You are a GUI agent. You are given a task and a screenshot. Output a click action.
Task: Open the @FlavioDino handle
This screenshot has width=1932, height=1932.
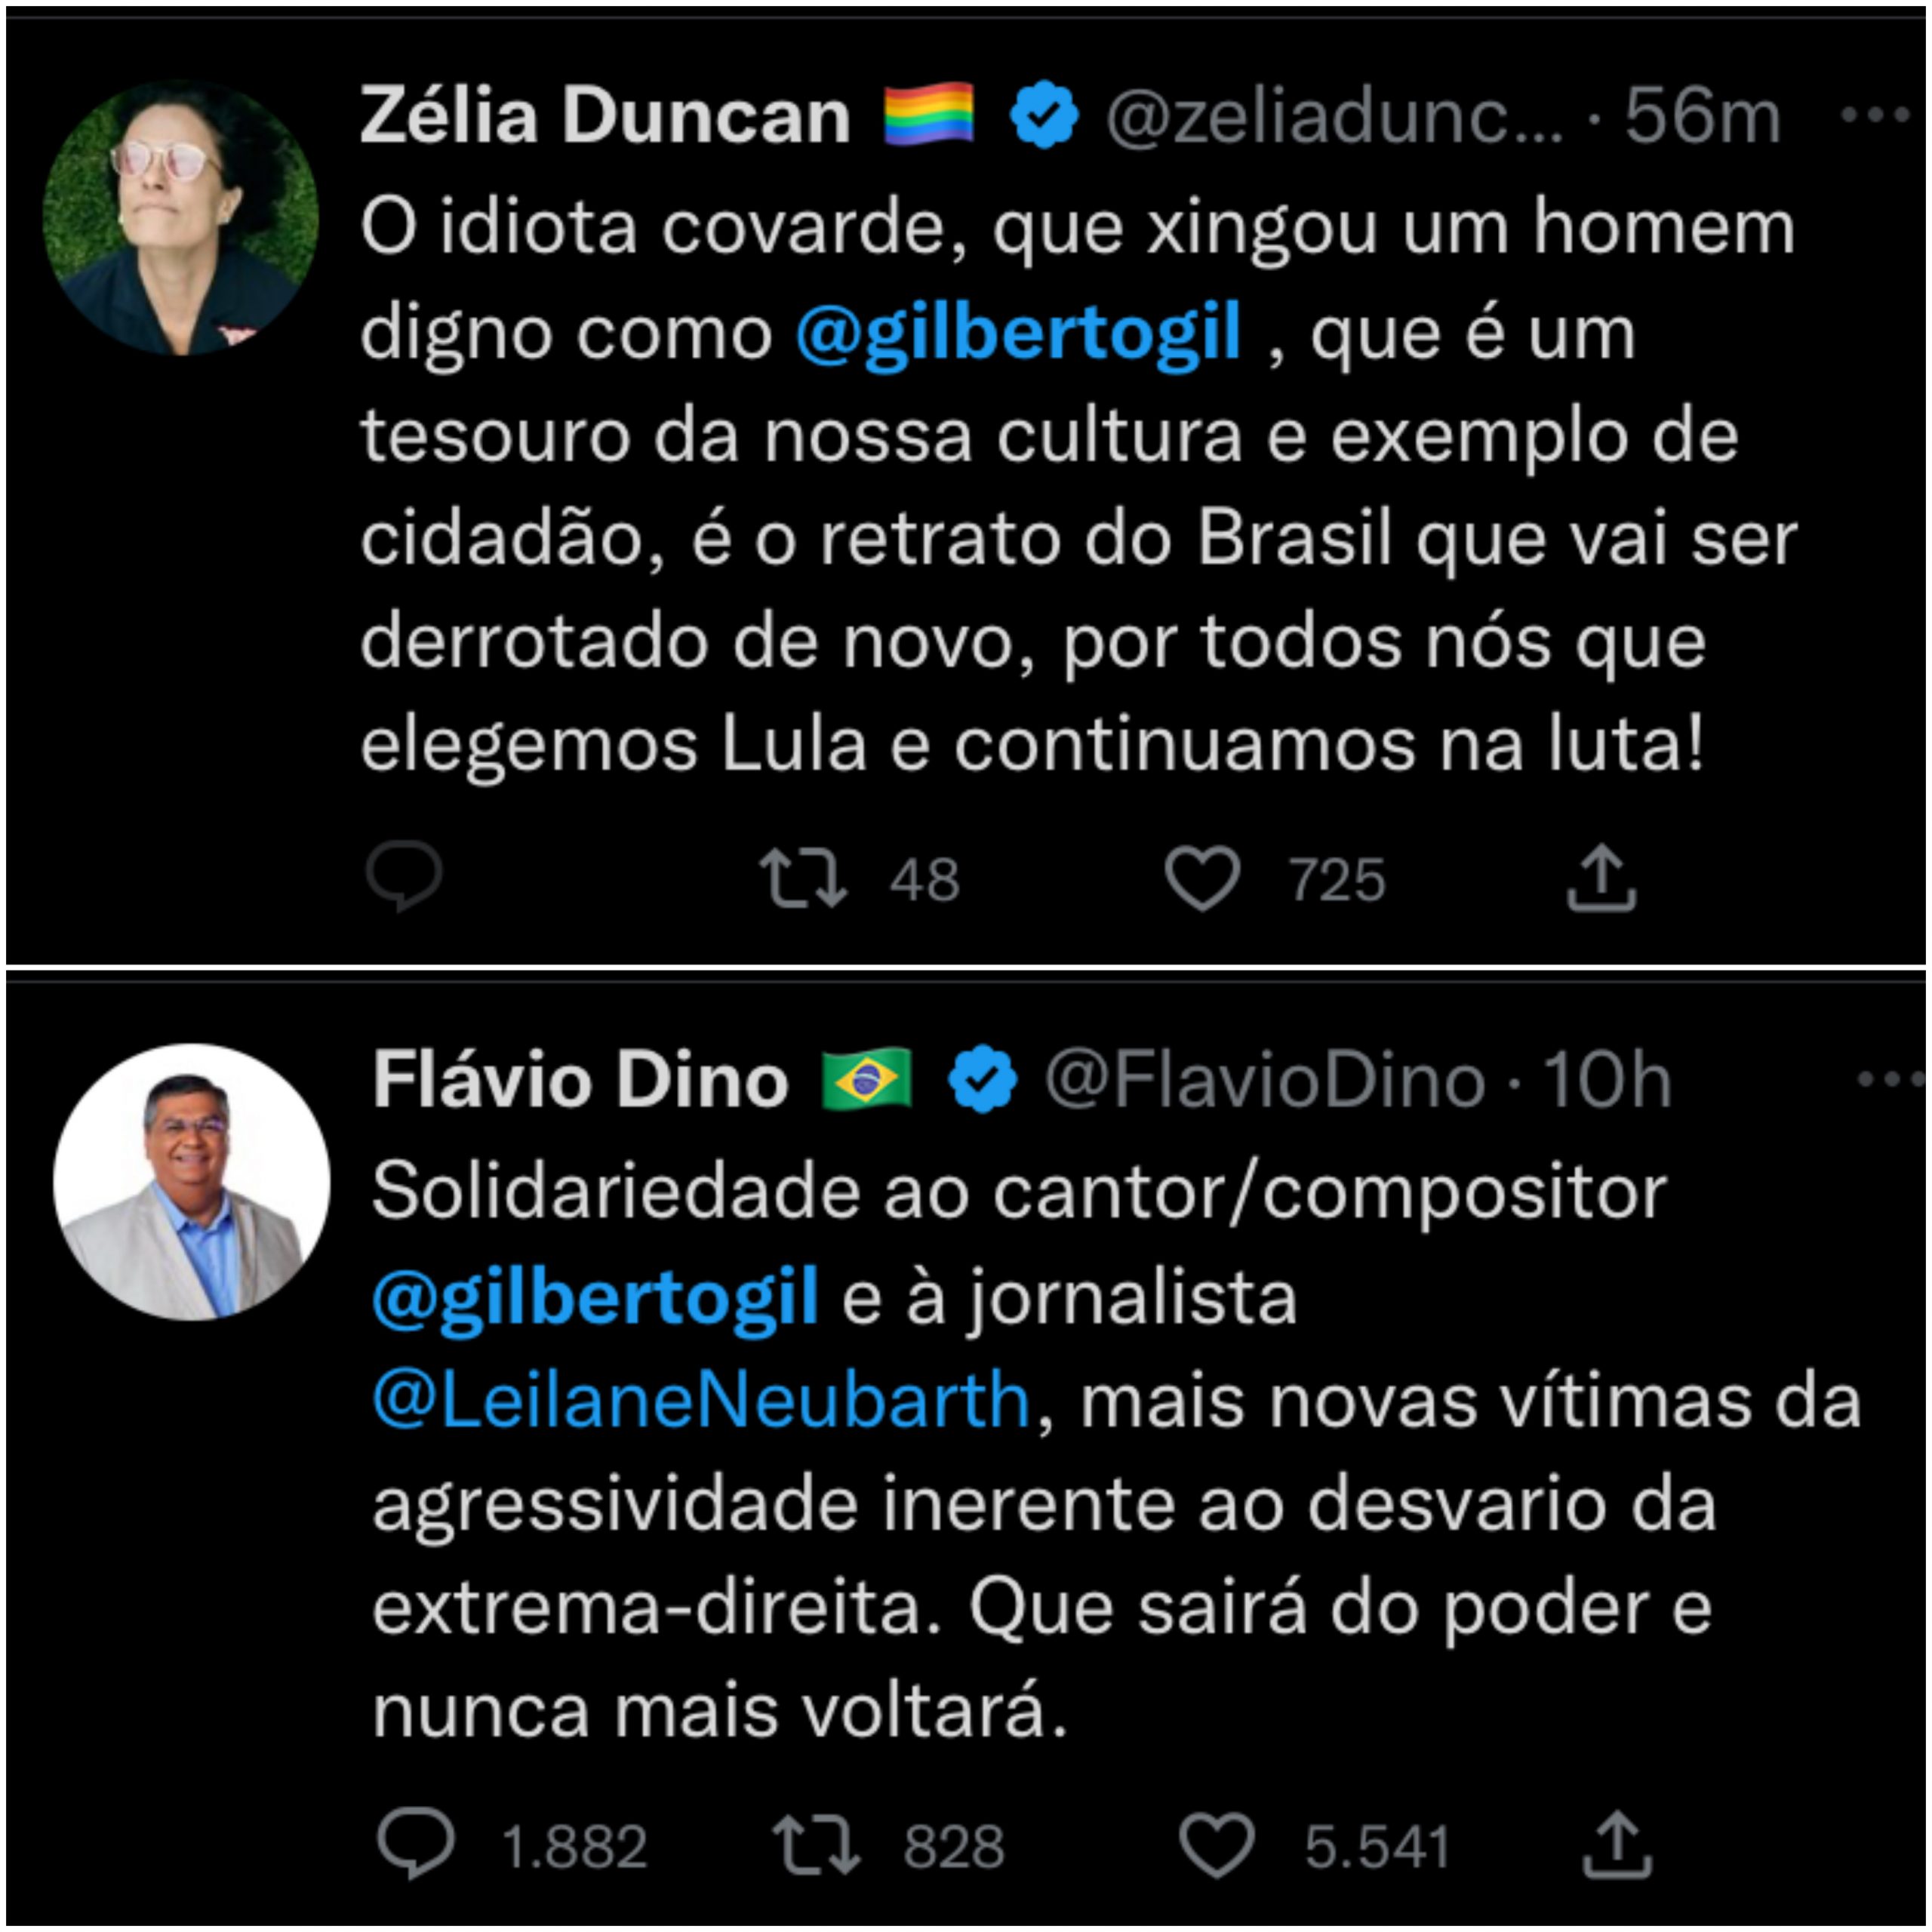point(1264,1080)
